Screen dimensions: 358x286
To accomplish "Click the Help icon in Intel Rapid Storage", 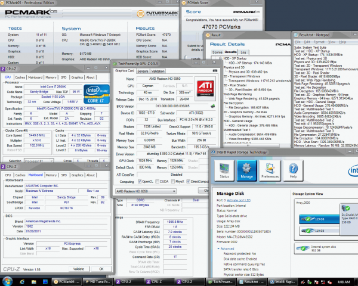I will click(293, 170).
